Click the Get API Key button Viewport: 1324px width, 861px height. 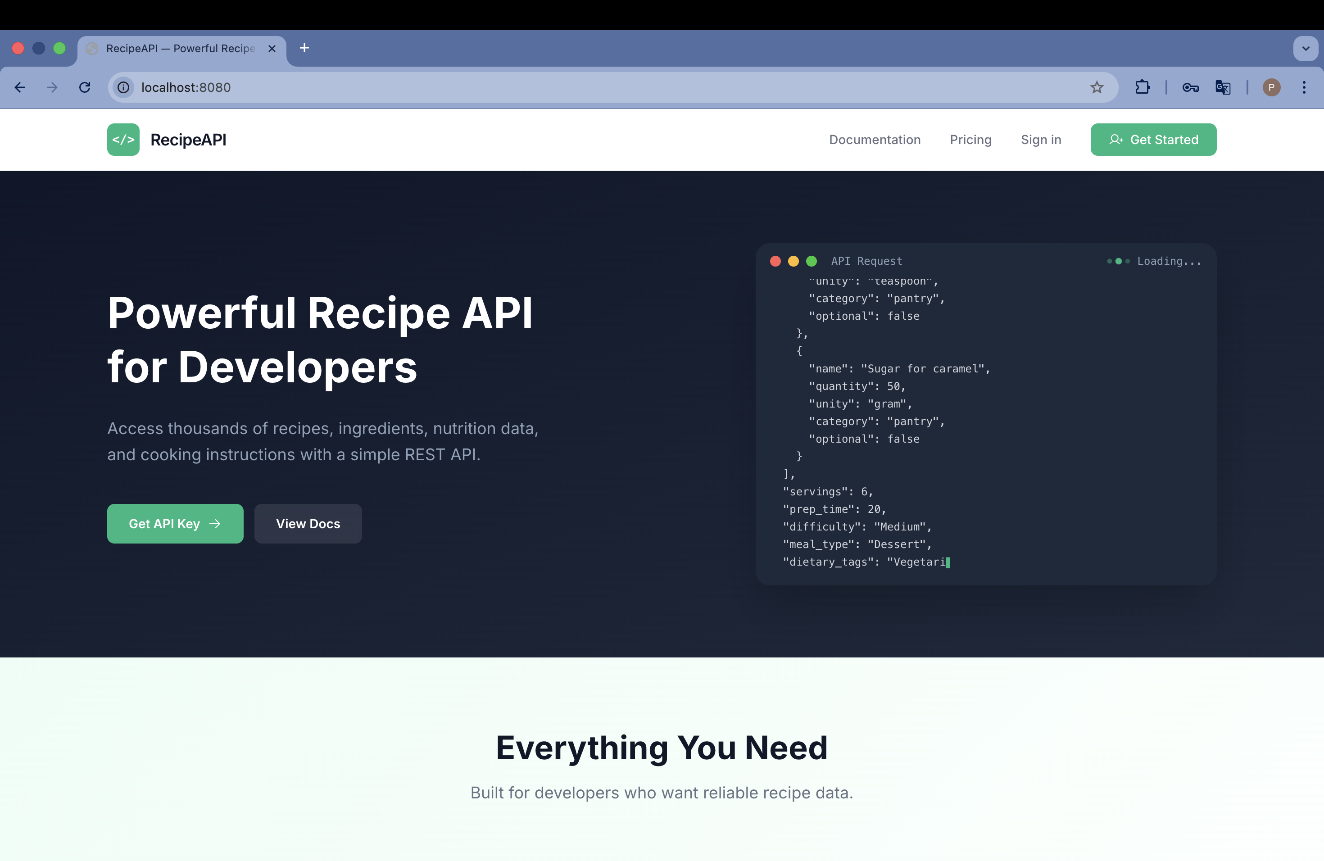(x=175, y=523)
